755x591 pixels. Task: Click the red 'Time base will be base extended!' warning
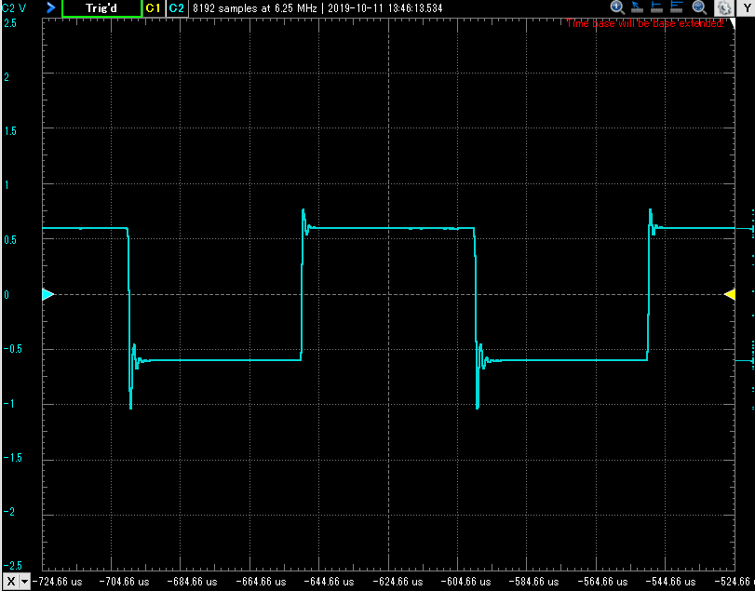(x=645, y=23)
